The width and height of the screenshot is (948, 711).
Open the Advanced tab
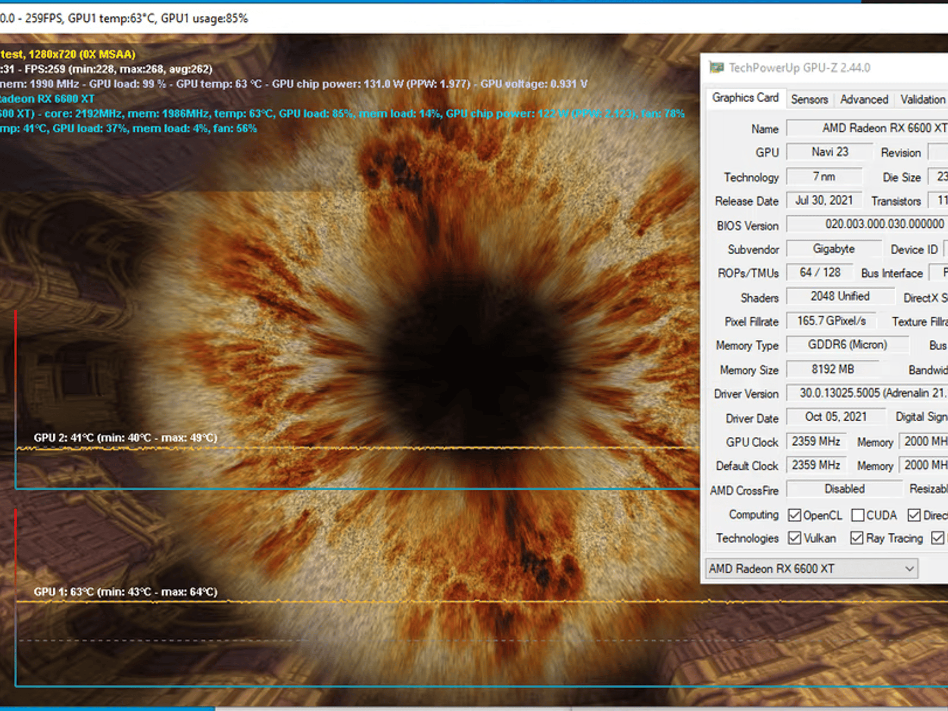tap(864, 99)
